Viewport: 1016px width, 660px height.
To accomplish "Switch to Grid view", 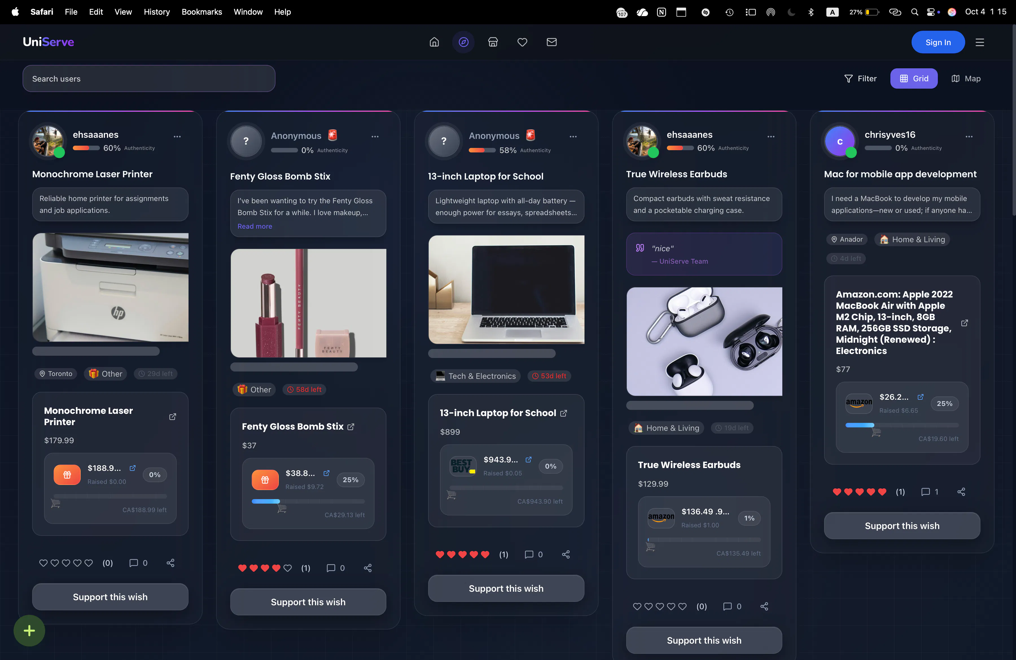I will (914, 78).
